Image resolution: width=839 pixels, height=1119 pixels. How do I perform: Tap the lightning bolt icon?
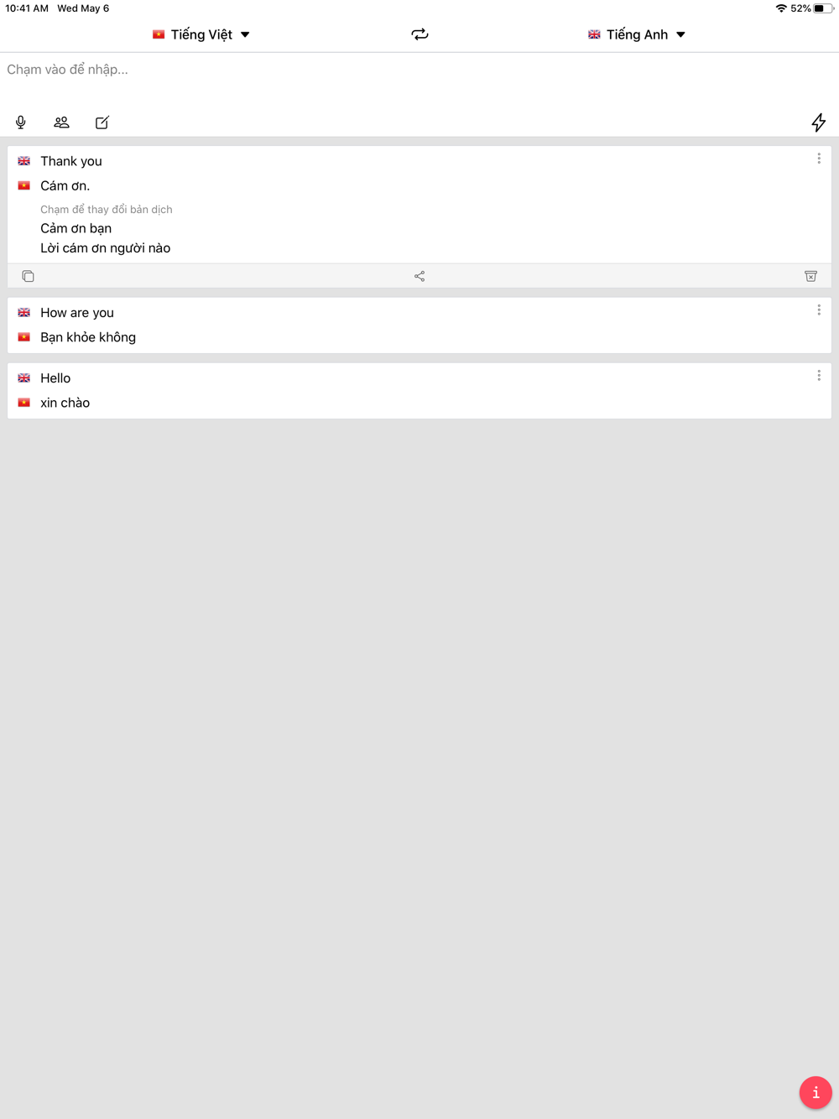click(x=818, y=122)
